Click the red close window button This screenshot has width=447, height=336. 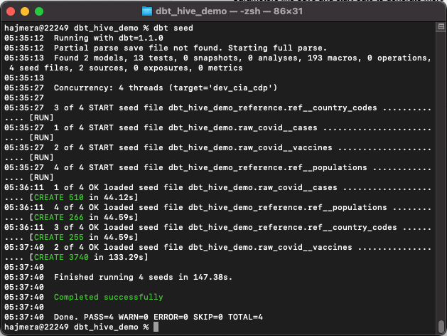[11, 11]
